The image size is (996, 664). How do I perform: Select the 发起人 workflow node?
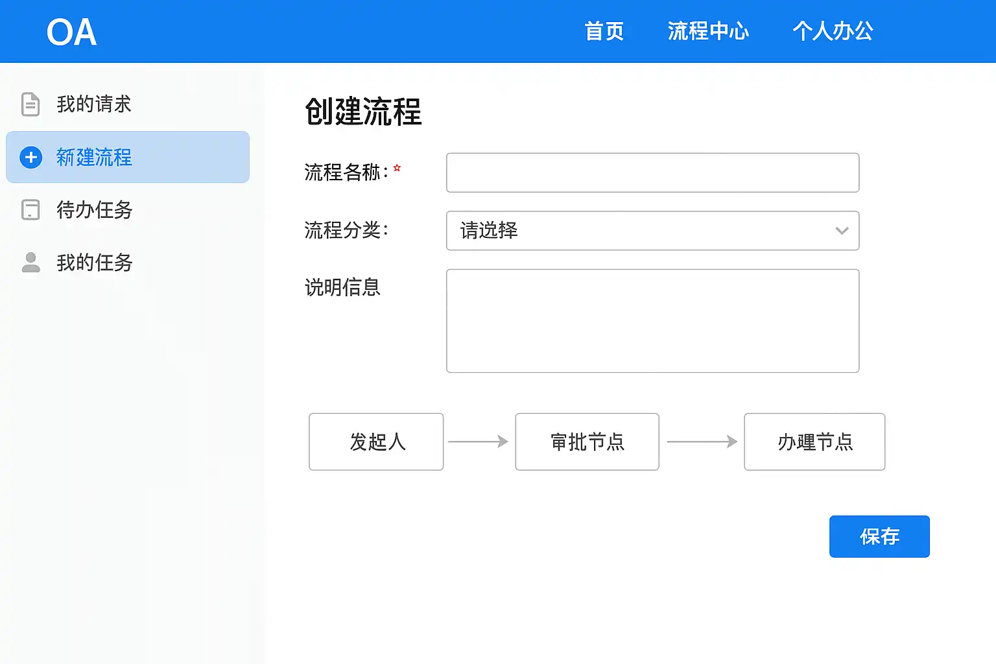pyautogui.click(x=376, y=442)
